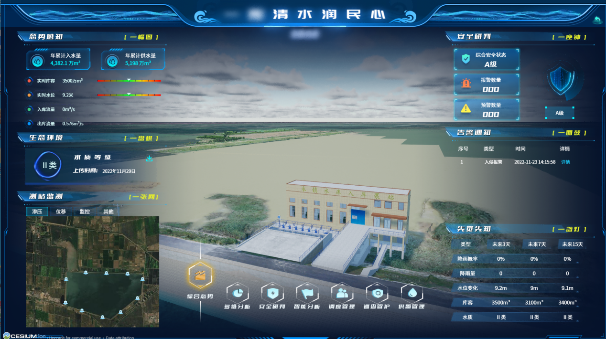This screenshot has width=606, height=339.
Task: Select the 巡查管护 inspection icon
Action: pos(377,293)
